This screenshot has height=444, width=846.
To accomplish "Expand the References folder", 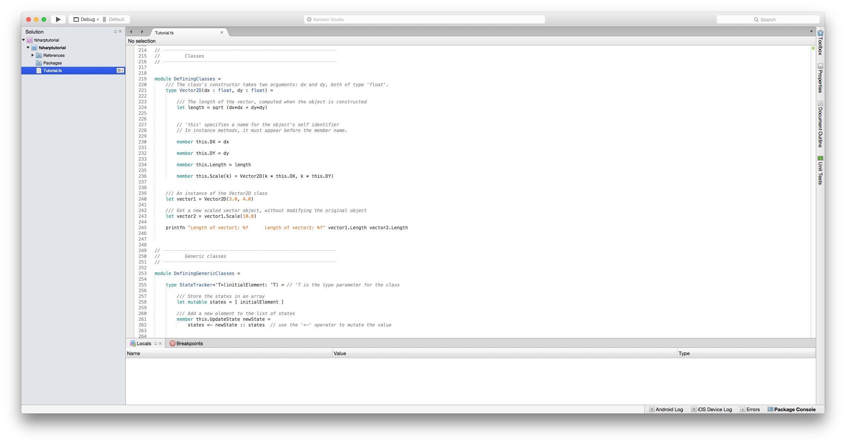I will coord(33,55).
